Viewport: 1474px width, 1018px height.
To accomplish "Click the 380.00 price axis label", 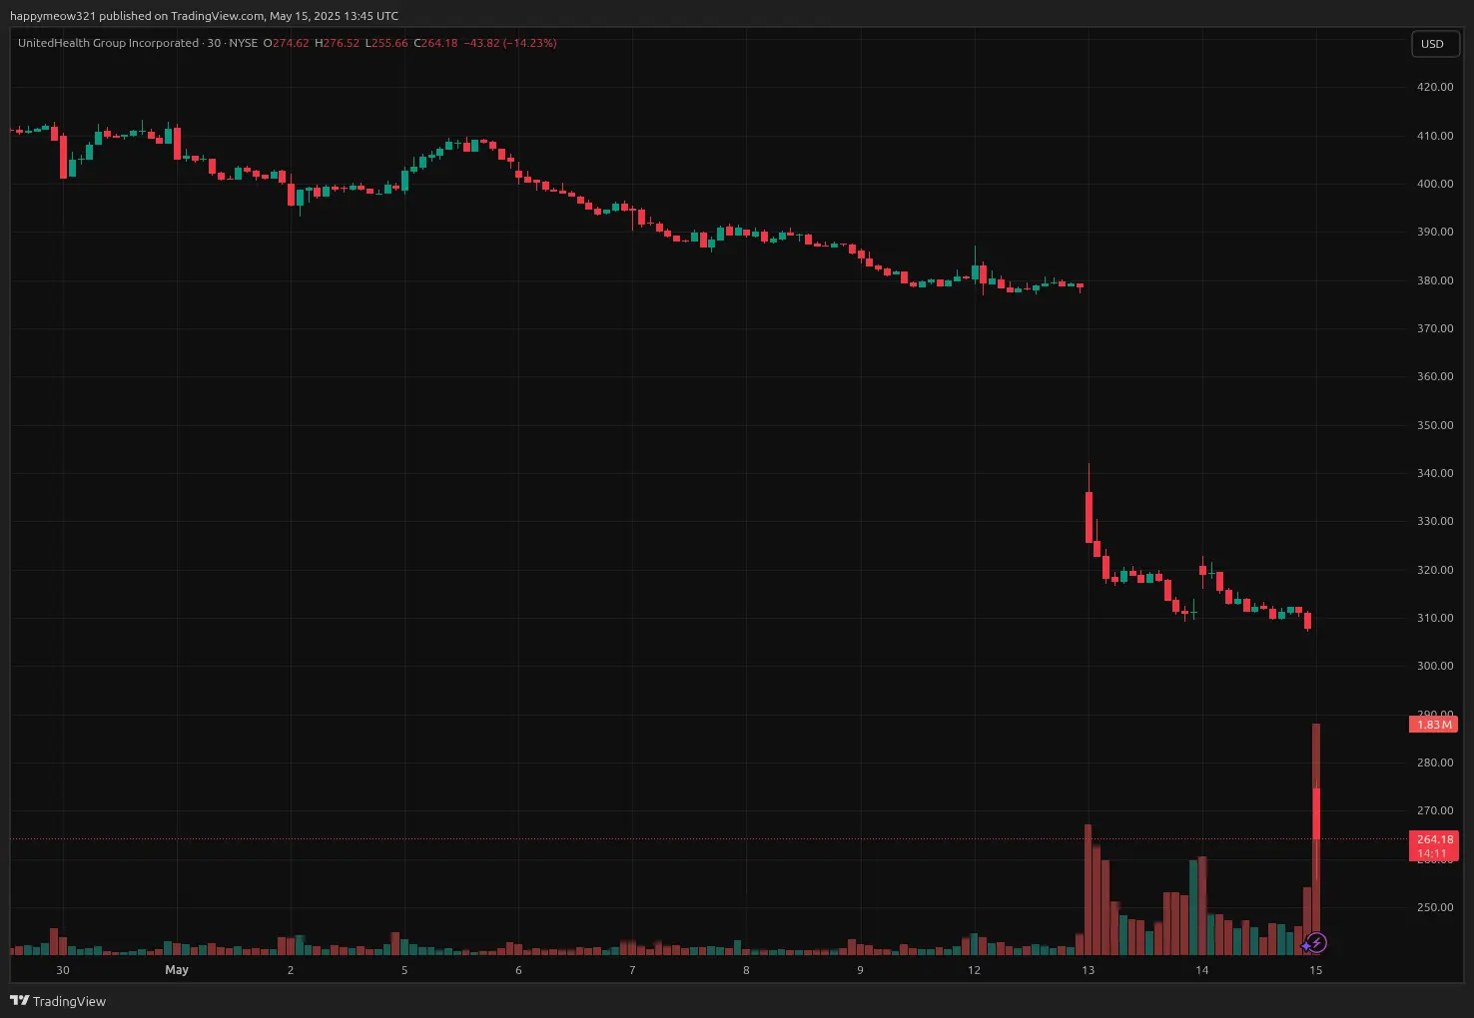I will coord(1435,280).
